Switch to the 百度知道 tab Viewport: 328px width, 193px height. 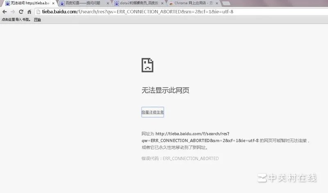[x=84, y=3]
